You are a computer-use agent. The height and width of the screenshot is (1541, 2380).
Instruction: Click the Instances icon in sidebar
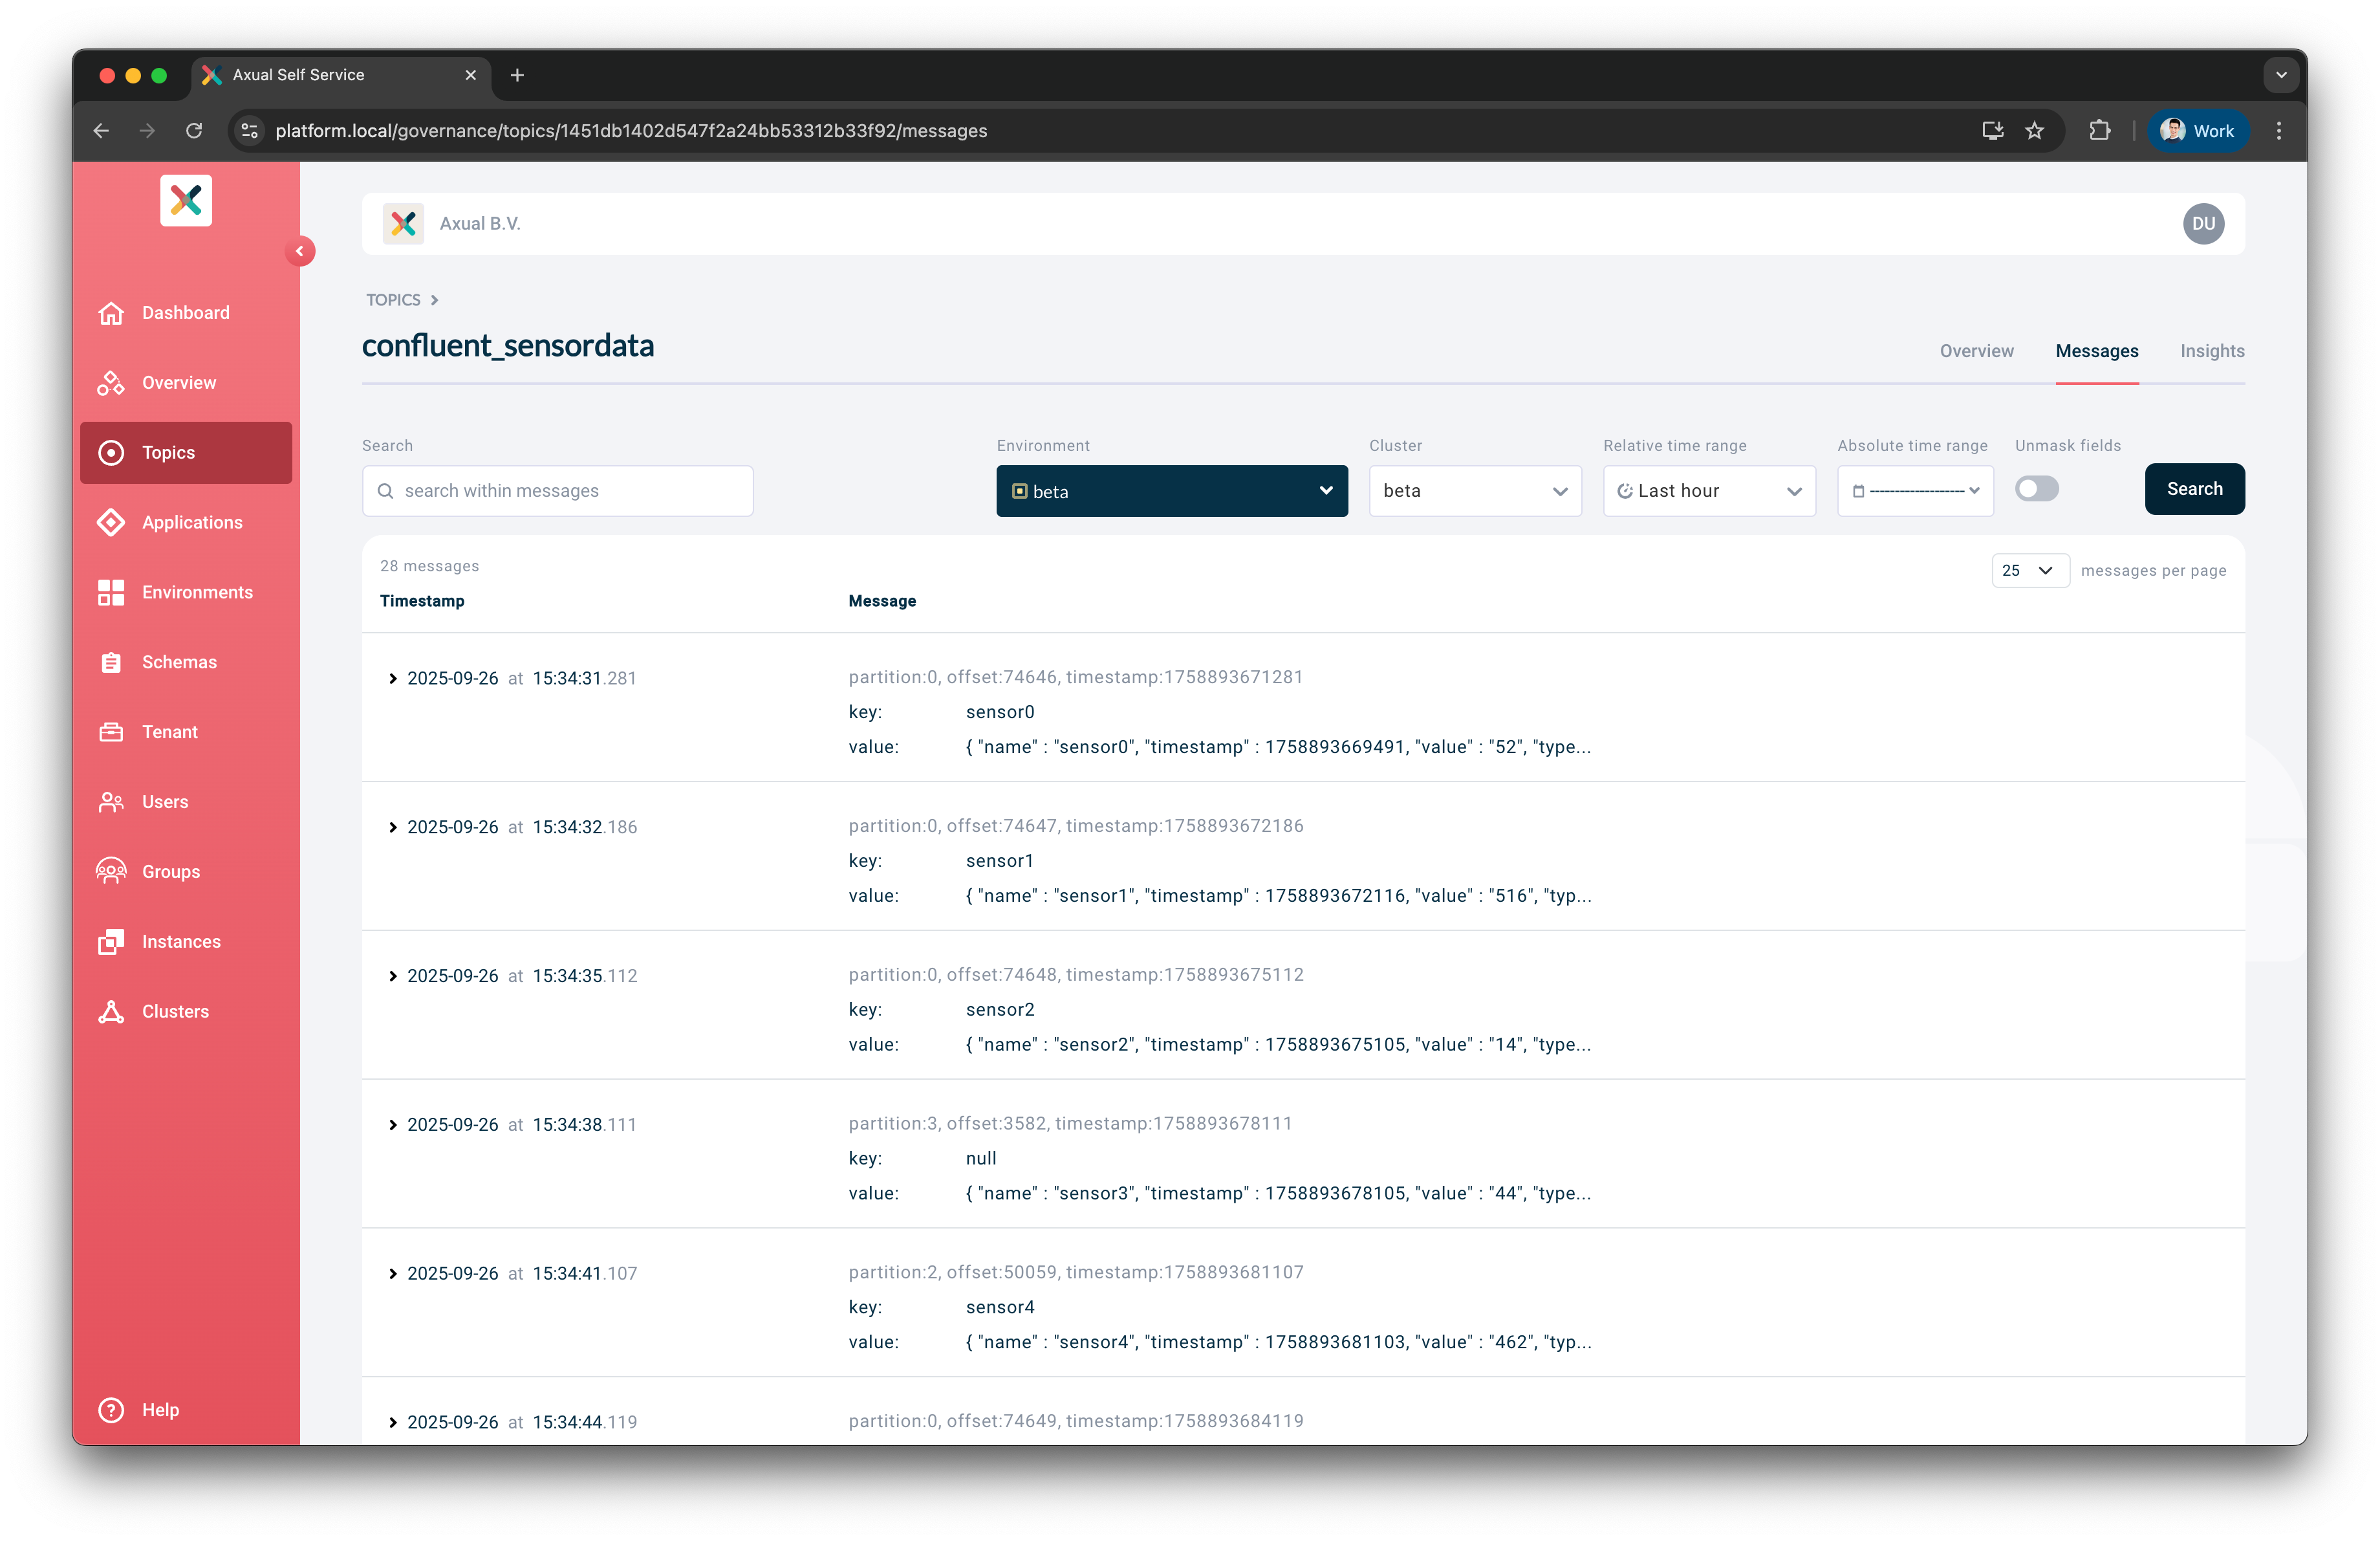[111, 941]
